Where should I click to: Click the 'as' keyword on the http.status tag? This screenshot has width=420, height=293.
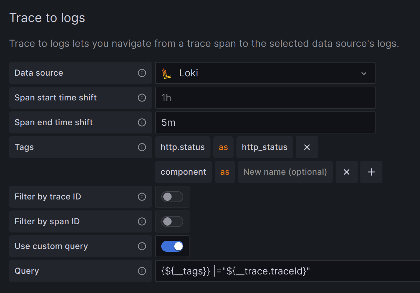(223, 147)
